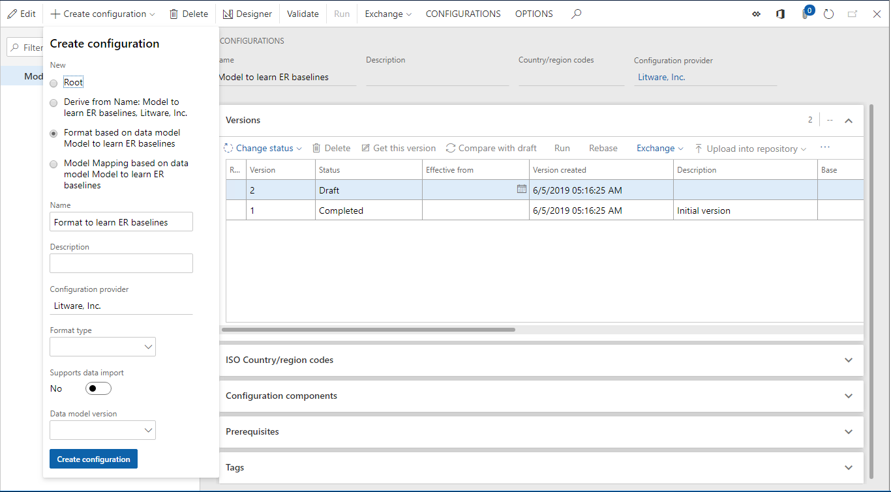Open the search magnifier in the top bar
The width and height of the screenshot is (891, 492).
coord(576,13)
